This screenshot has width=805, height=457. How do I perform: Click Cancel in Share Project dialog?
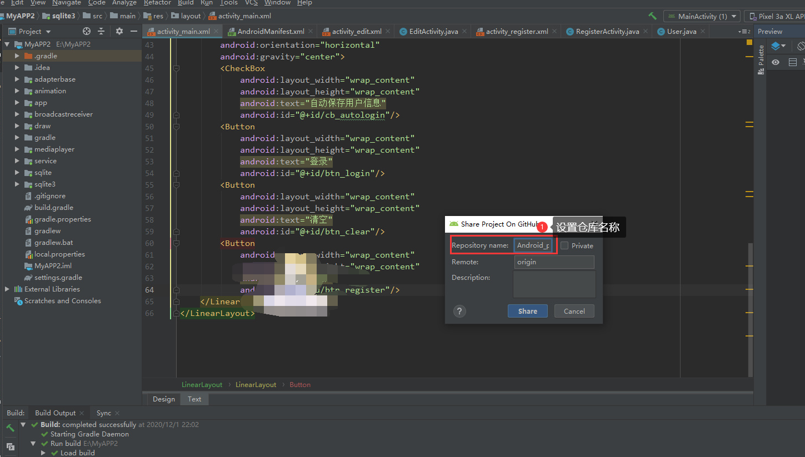pos(574,311)
